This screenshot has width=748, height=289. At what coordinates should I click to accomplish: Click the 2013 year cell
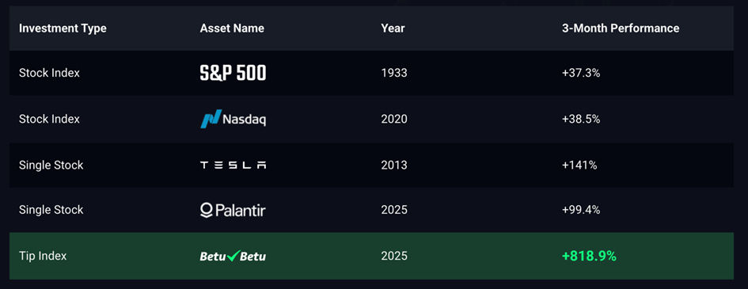click(x=394, y=165)
